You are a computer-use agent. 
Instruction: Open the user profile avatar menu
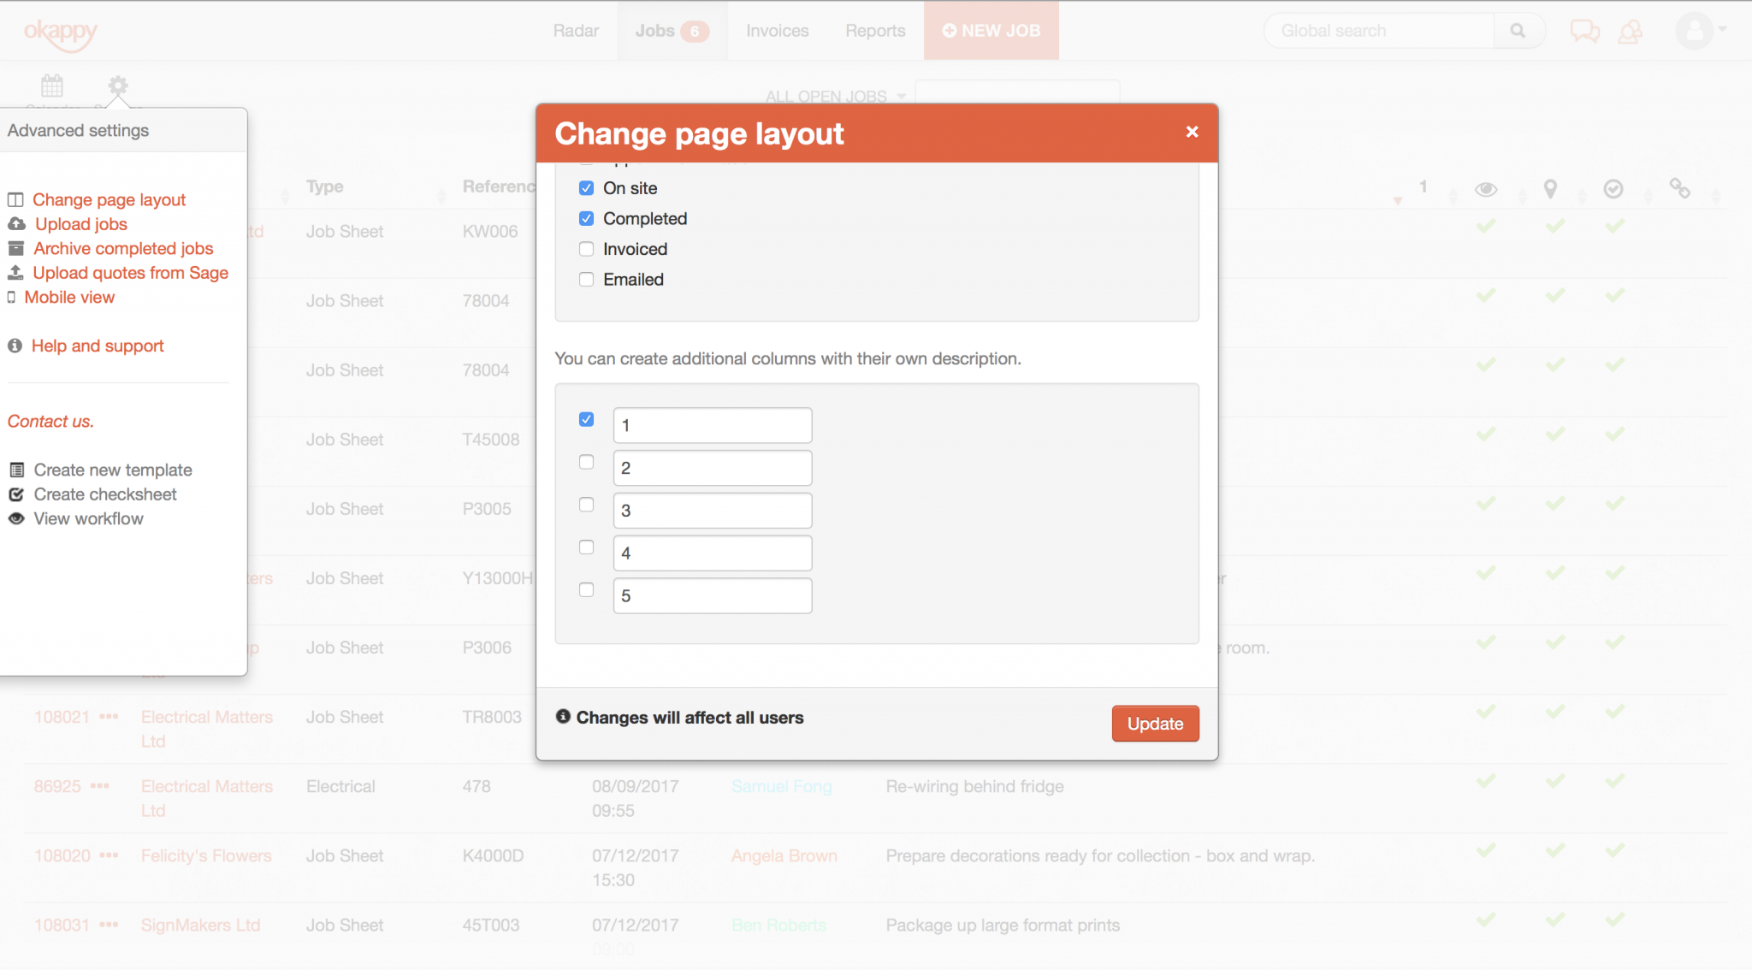[1700, 31]
